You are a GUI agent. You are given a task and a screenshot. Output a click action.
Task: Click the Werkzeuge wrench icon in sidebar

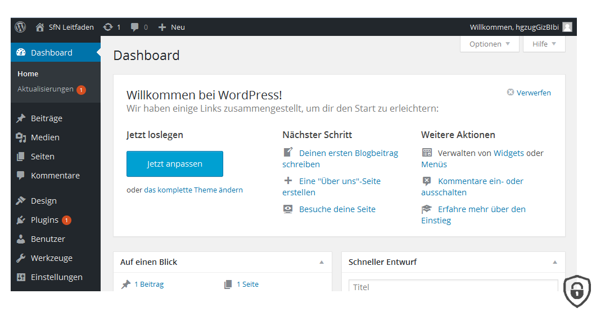click(x=21, y=258)
